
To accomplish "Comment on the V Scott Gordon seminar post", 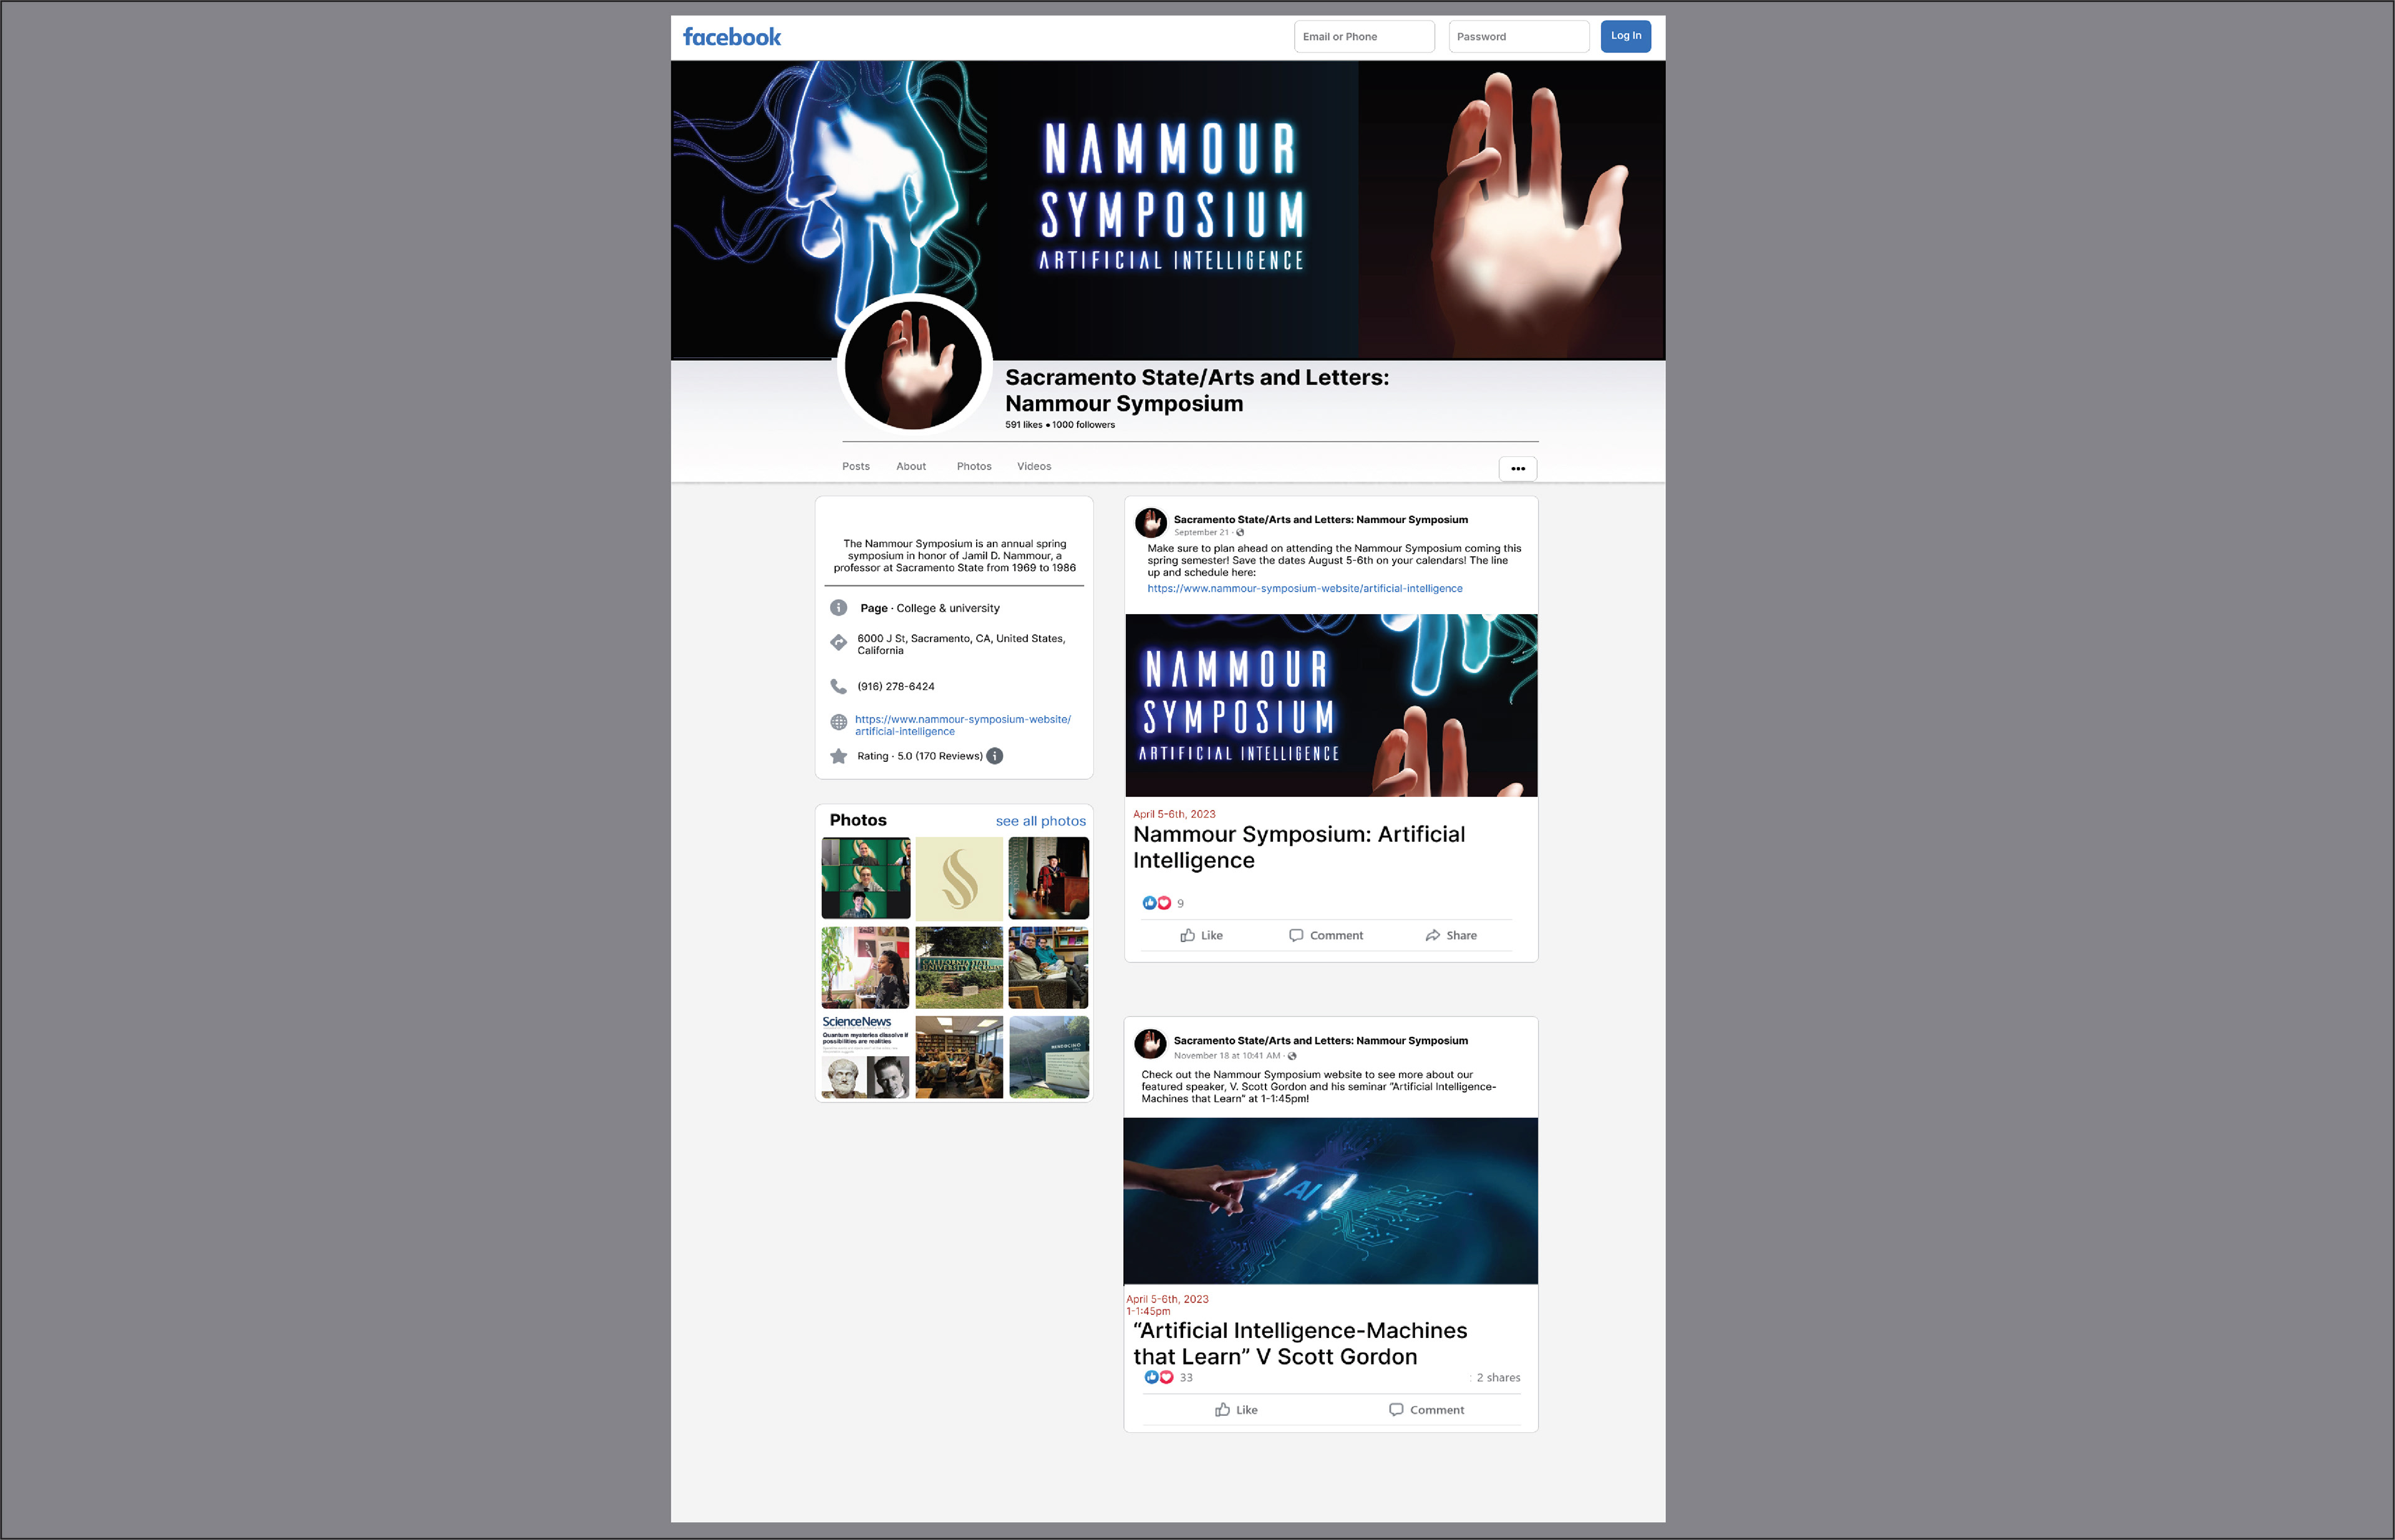I will (x=1426, y=1410).
